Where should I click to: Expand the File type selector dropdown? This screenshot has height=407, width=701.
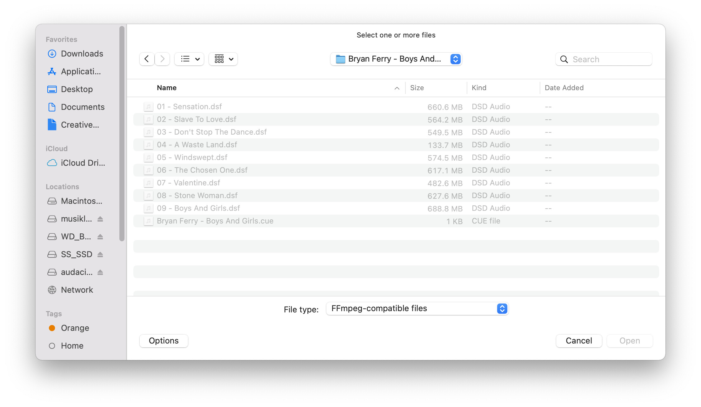(502, 308)
